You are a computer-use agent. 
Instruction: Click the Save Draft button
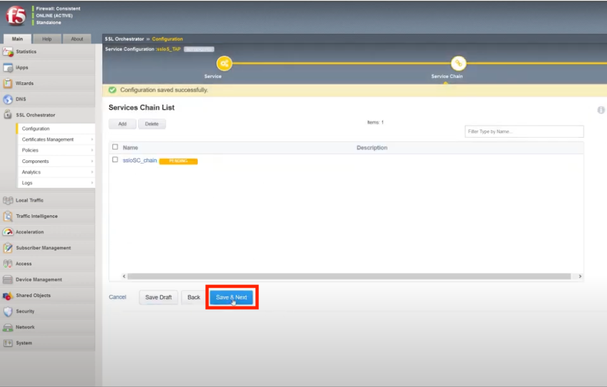(158, 297)
